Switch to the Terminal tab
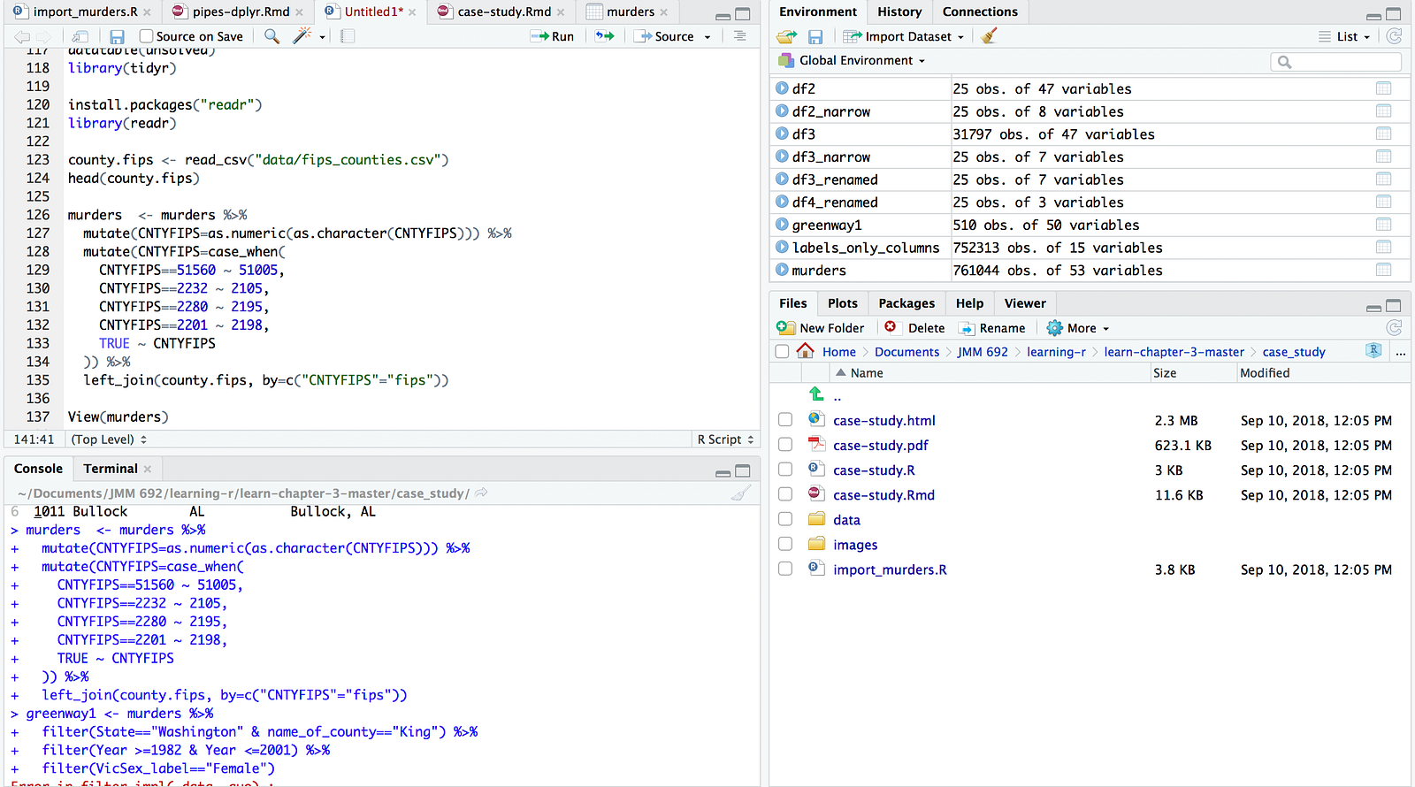1415x787 pixels. click(110, 469)
